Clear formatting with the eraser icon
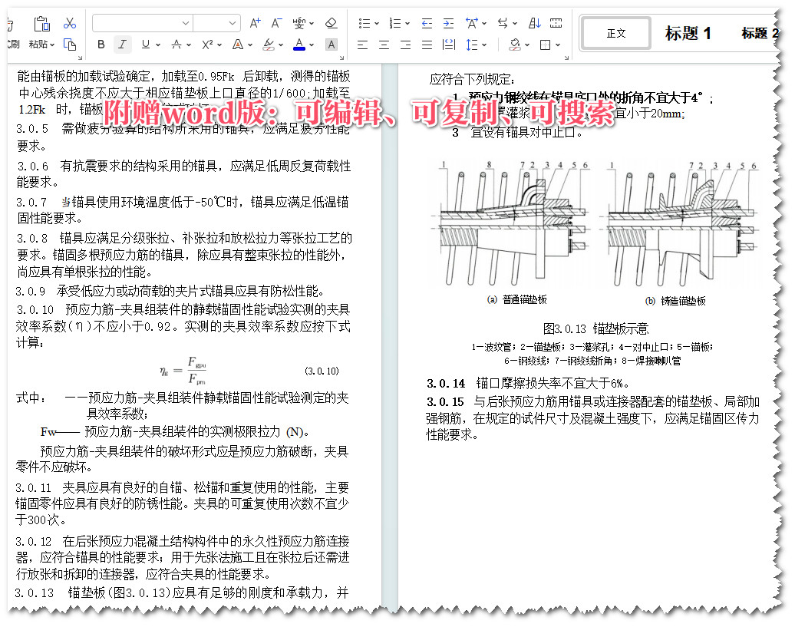The width and height of the screenshot is (795, 627). pyautogui.click(x=331, y=22)
